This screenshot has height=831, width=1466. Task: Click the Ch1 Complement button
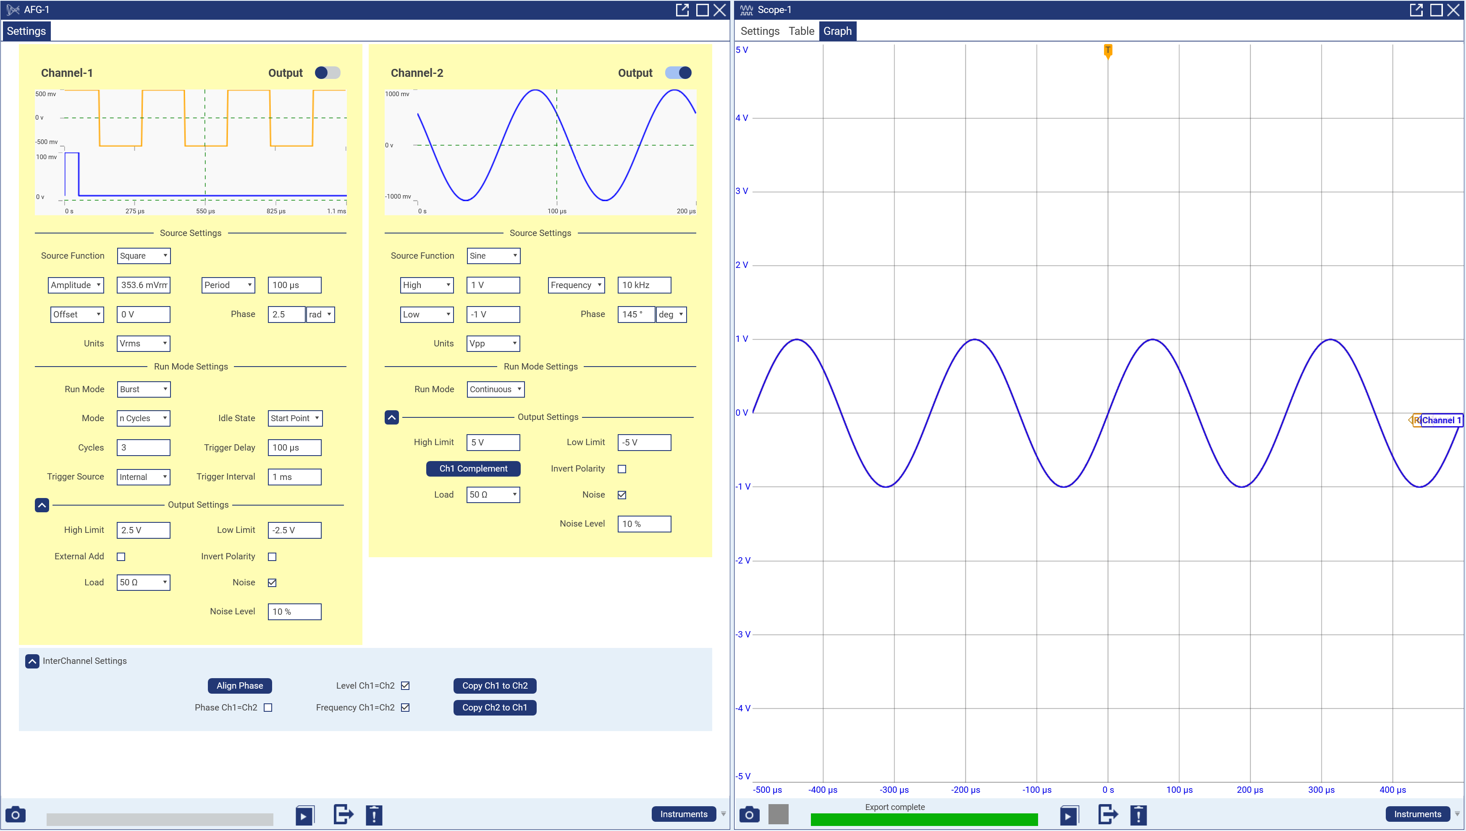[473, 469]
